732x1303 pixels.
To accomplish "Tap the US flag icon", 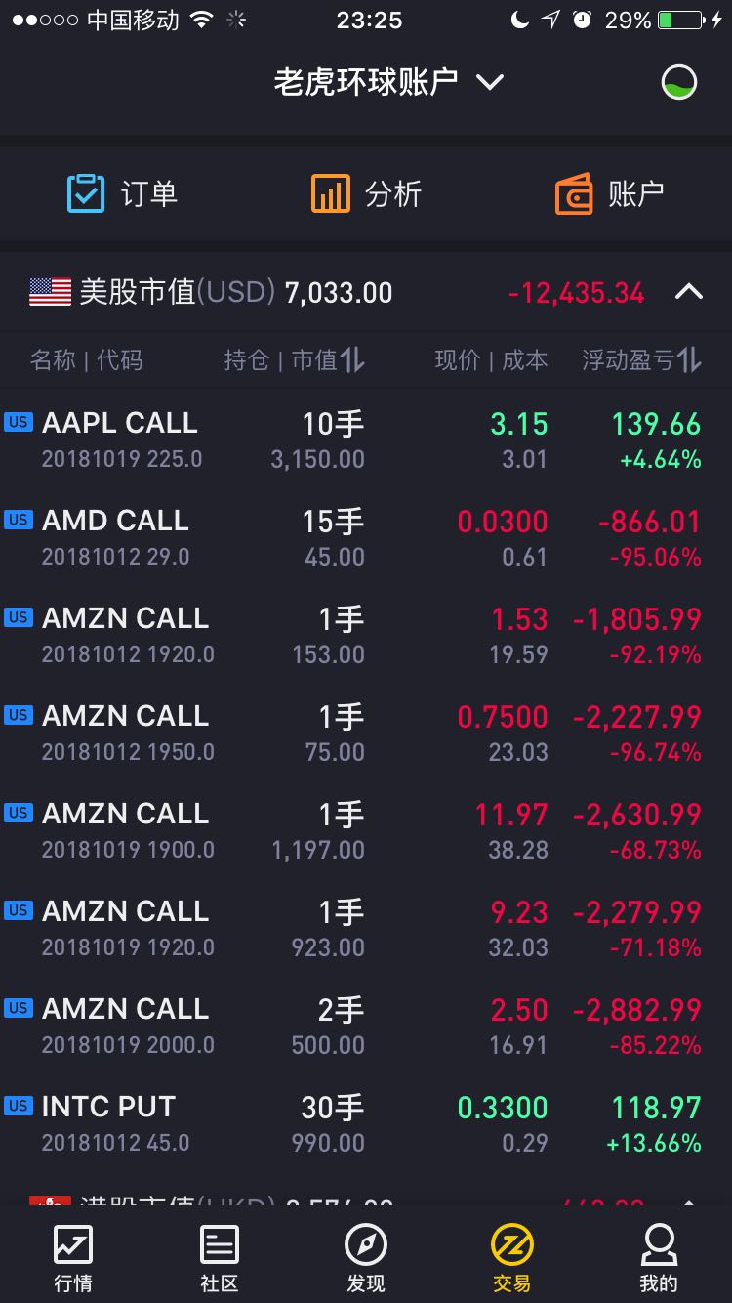I will pyautogui.click(x=50, y=292).
